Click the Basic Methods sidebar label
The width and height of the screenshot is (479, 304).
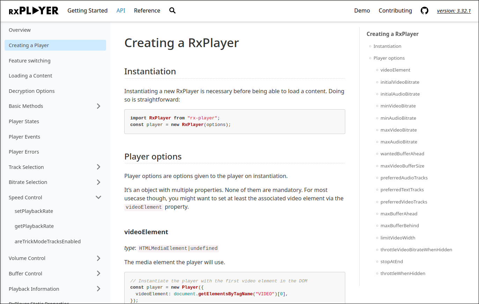click(26, 106)
